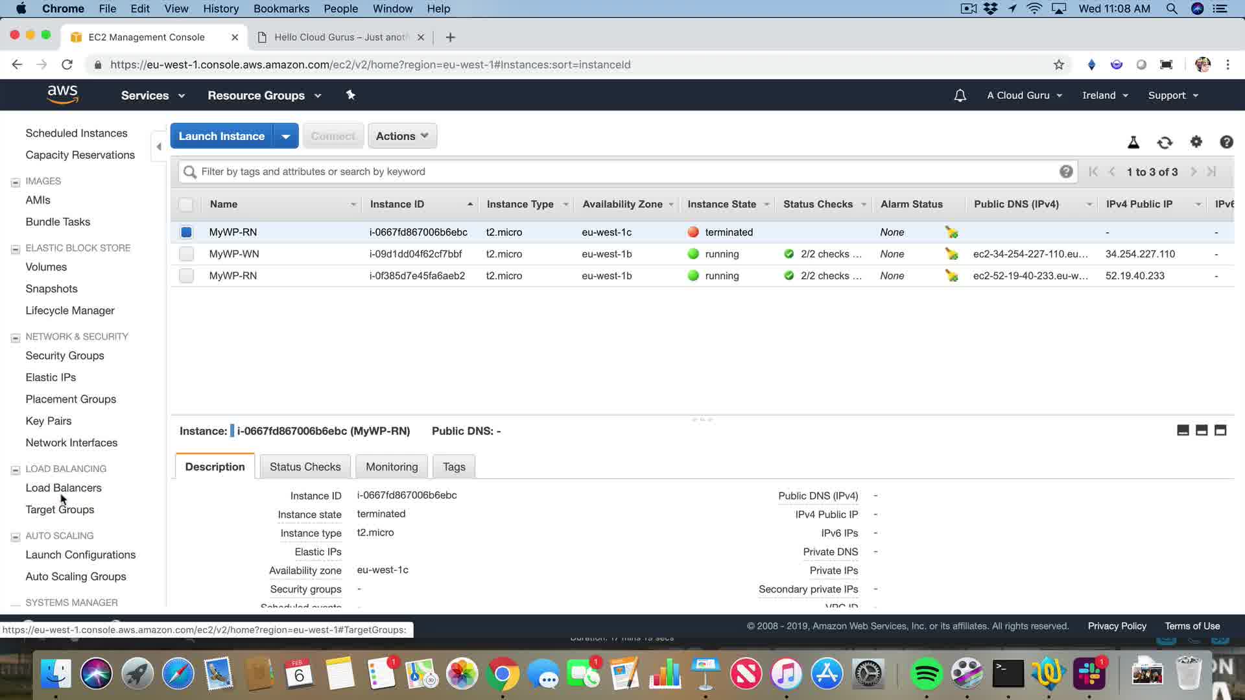Select the MyWP-WN instance checkbox

[186, 254]
